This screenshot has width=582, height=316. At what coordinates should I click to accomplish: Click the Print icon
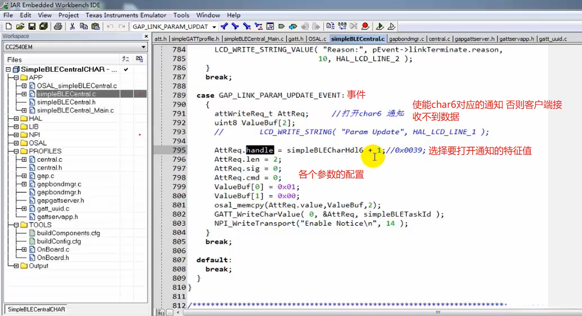(x=58, y=26)
